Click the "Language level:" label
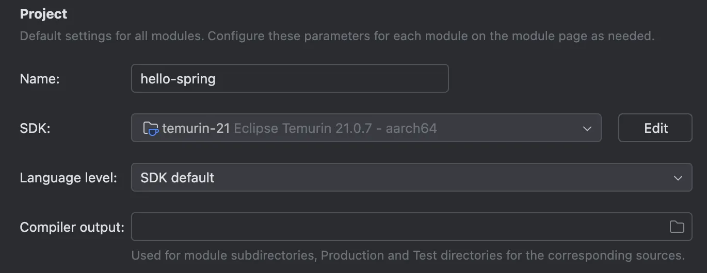This screenshot has height=273, width=707. tap(69, 178)
